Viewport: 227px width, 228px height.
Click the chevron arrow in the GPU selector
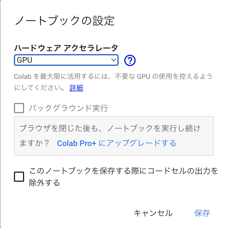(x=113, y=60)
